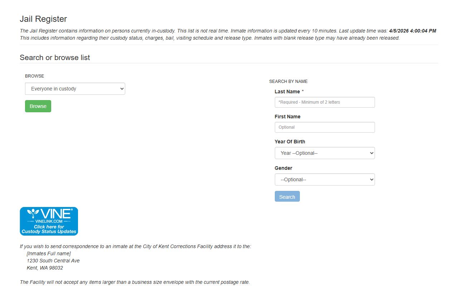Expand the Year Of Birth dropdown
The width and height of the screenshot is (458, 286).
325,153
